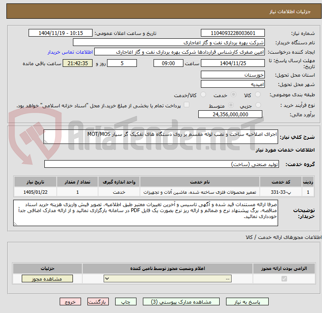Click the remaining days field showing 5
322x313 pixels.
pyautogui.click(x=122, y=63)
